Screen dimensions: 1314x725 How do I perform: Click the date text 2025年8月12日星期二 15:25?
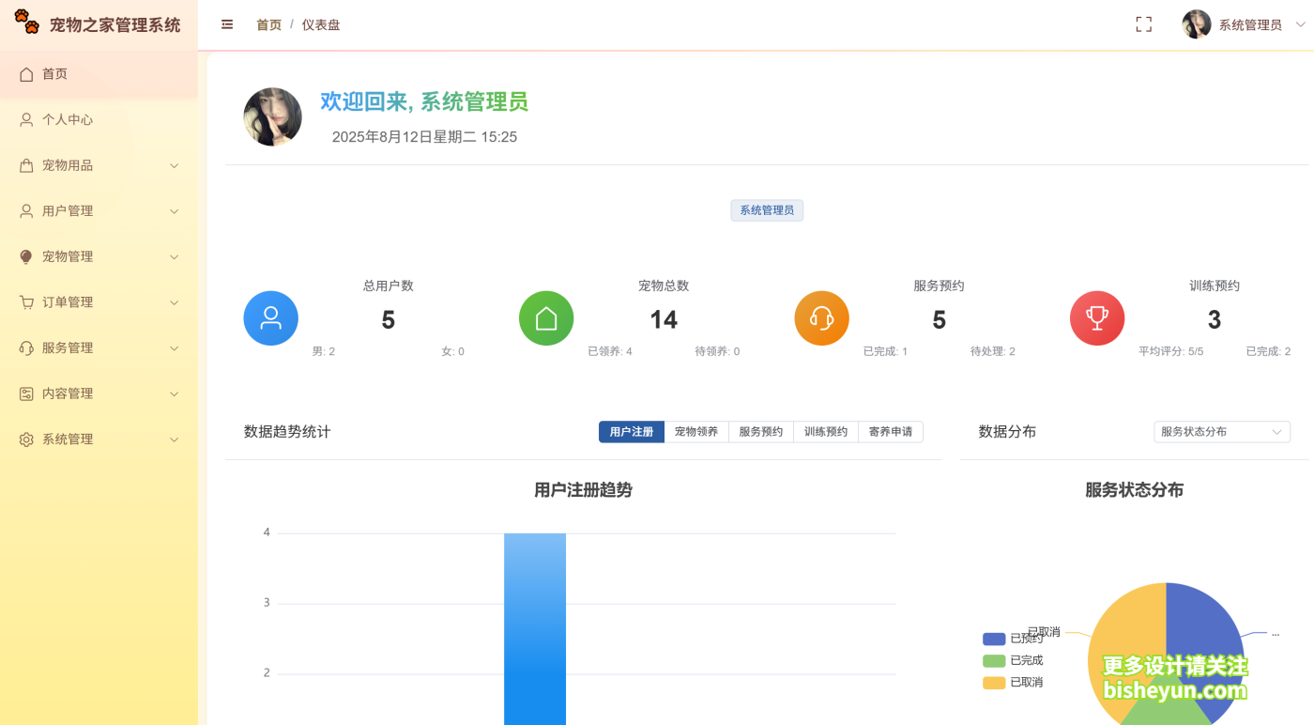point(424,137)
